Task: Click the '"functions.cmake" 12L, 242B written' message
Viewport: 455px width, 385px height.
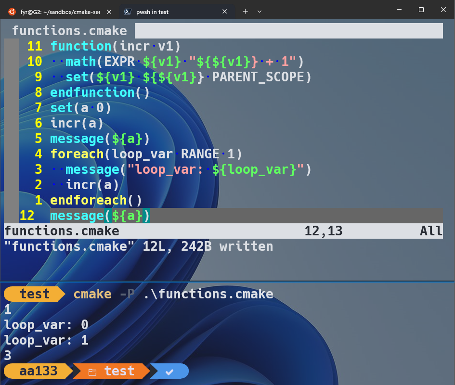Action: 138,246
